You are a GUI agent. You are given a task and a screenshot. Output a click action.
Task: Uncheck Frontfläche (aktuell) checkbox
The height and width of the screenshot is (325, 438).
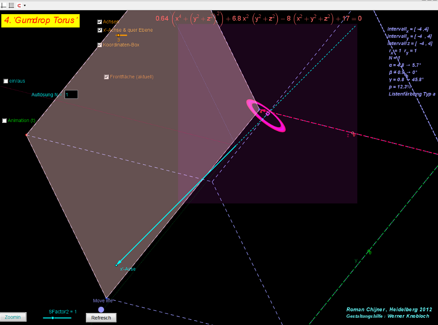pyautogui.click(x=107, y=77)
